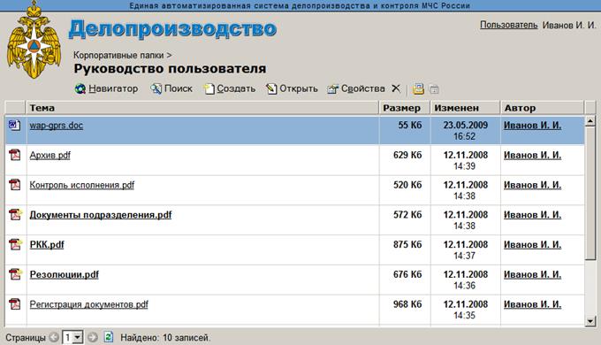Click the PDF icon of Архив.pdf

click(14, 155)
